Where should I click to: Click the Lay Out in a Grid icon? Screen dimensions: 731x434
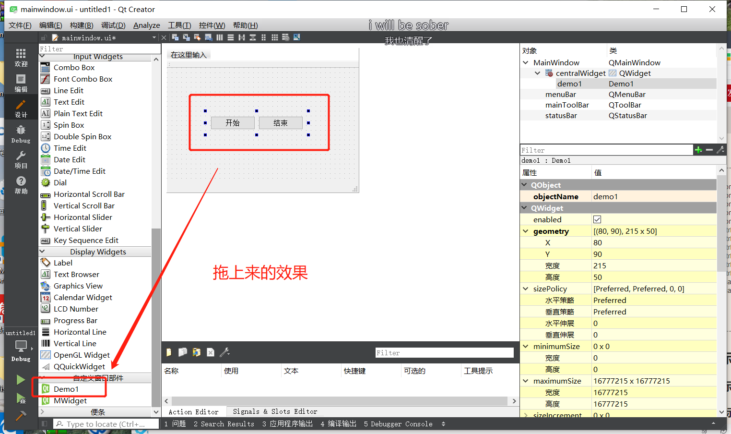[x=275, y=37]
